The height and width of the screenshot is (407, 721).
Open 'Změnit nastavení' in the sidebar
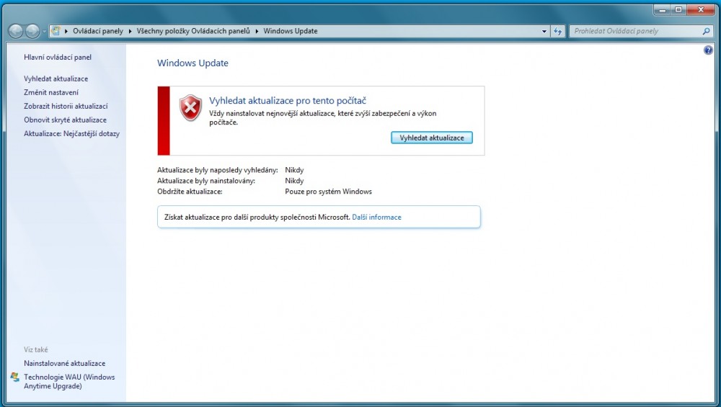[51, 92]
